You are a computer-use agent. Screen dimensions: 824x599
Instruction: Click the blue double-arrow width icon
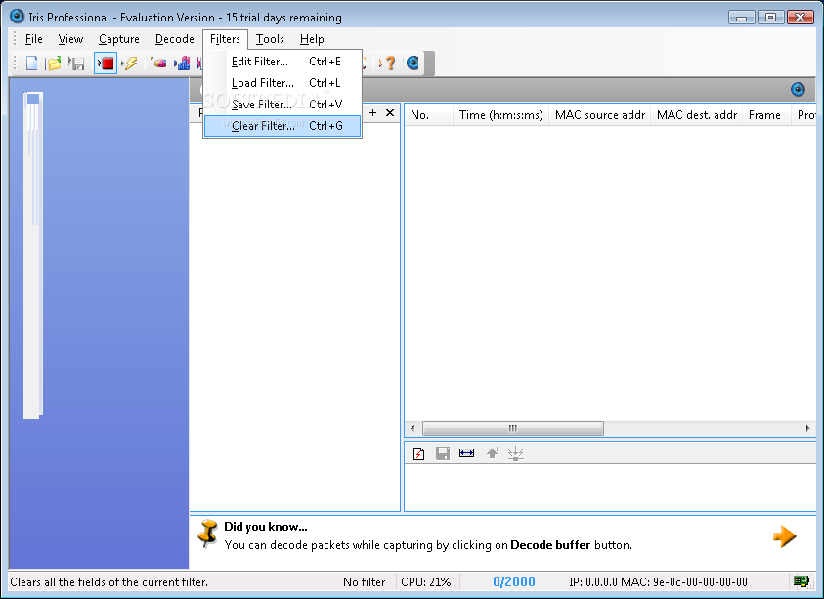(x=466, y=453)
